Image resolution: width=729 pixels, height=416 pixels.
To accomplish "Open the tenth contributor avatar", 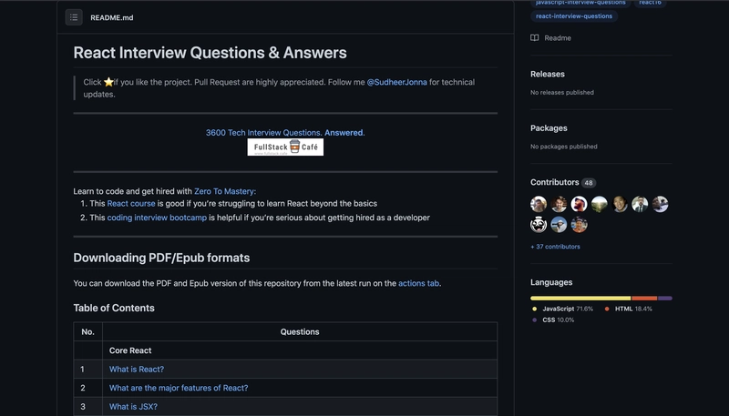I will tap(580, 225).
